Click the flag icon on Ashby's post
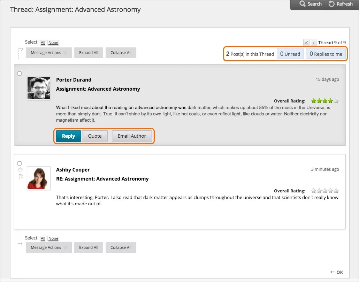 pos(21,177)
